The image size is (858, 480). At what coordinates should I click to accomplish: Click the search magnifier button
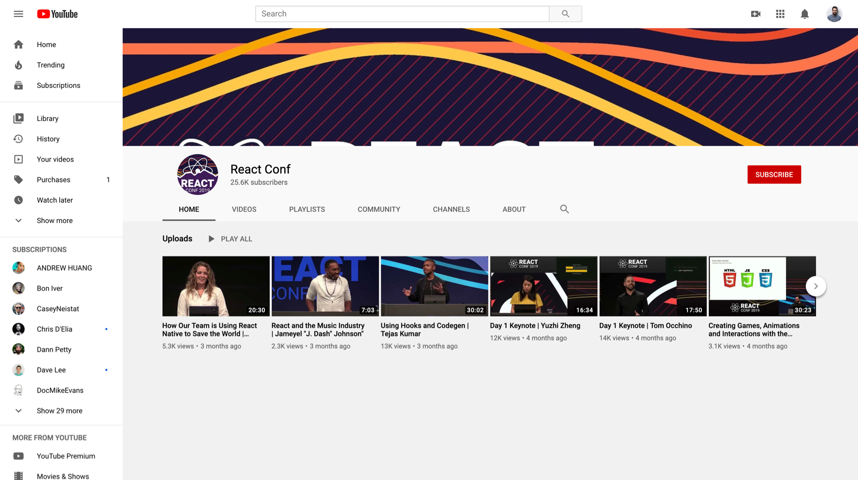pos(565,14)
